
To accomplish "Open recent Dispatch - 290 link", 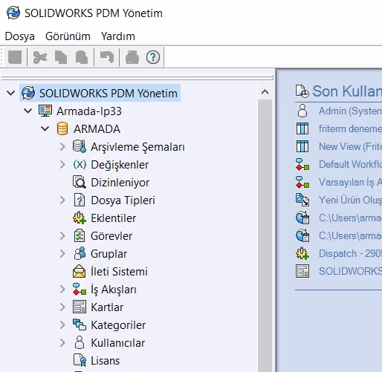I will coord(350,253).
